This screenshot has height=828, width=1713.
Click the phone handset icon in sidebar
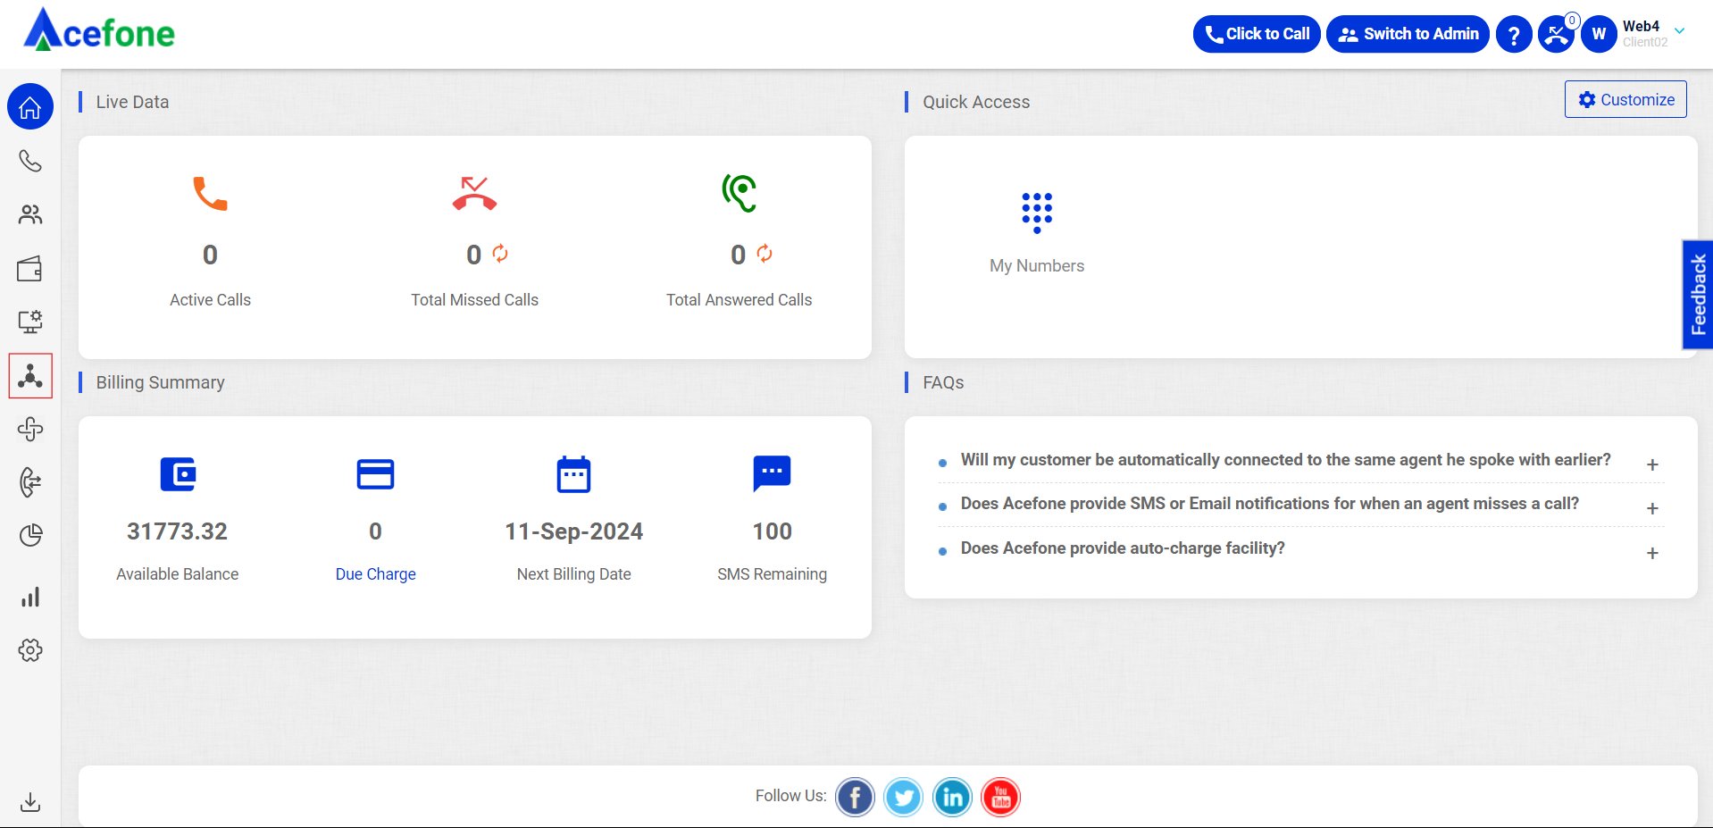point(30,161)
